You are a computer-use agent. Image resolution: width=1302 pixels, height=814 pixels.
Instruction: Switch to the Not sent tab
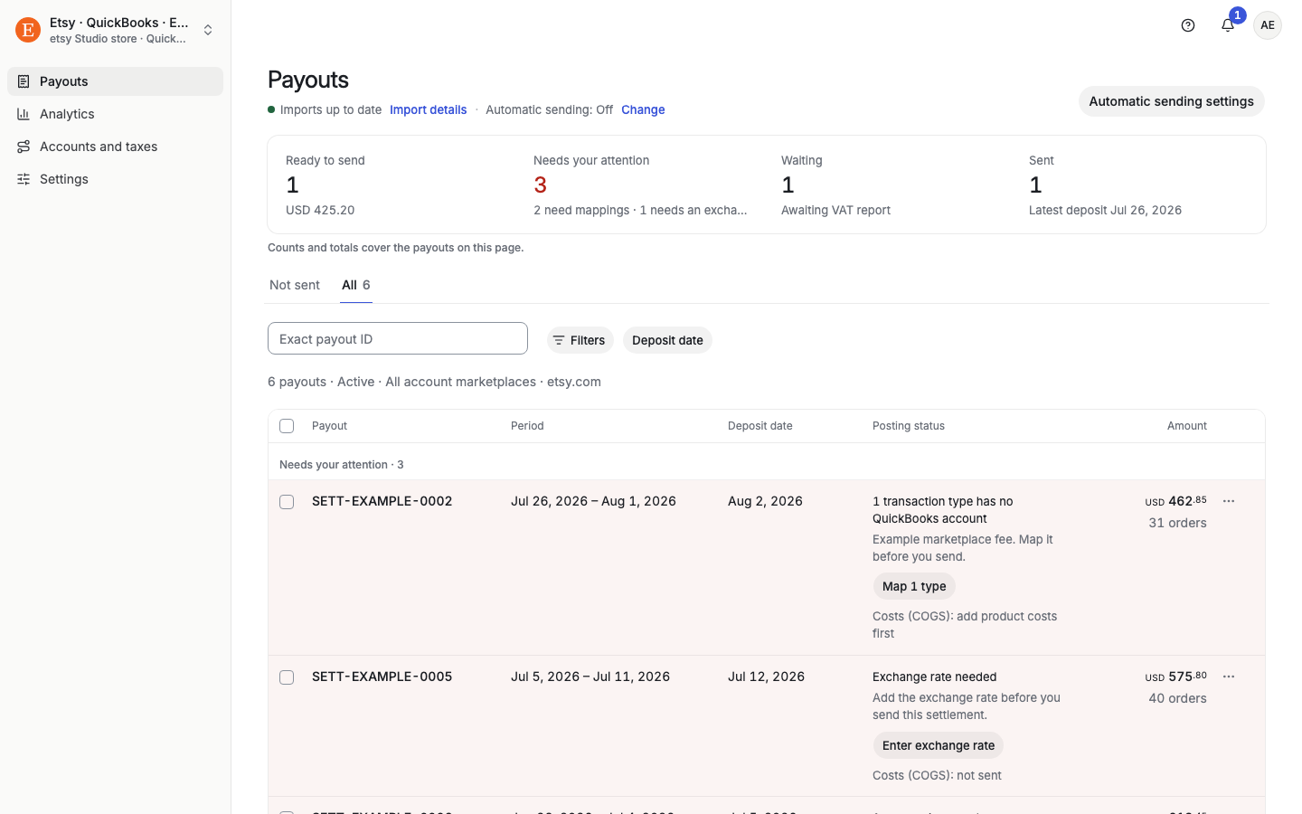pyautogui.click(x=295, y=285)
